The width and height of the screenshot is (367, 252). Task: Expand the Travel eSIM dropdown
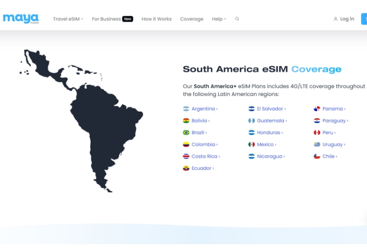click(68, 19)
